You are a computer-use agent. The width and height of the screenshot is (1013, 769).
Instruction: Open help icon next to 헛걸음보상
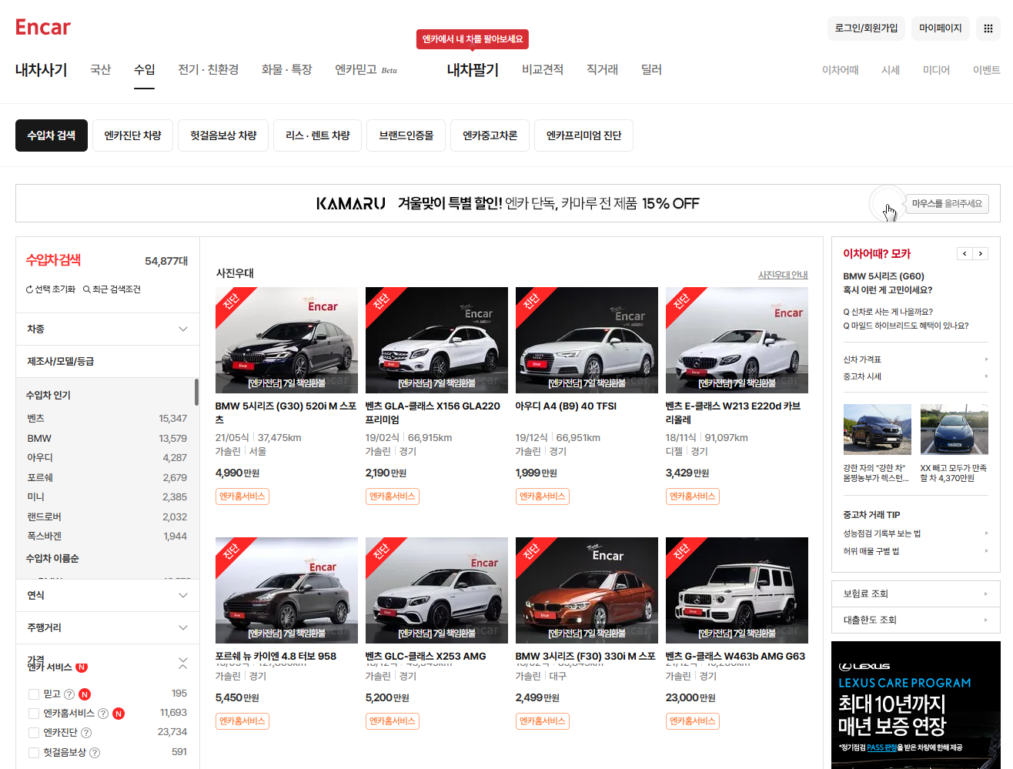(95, 753)
